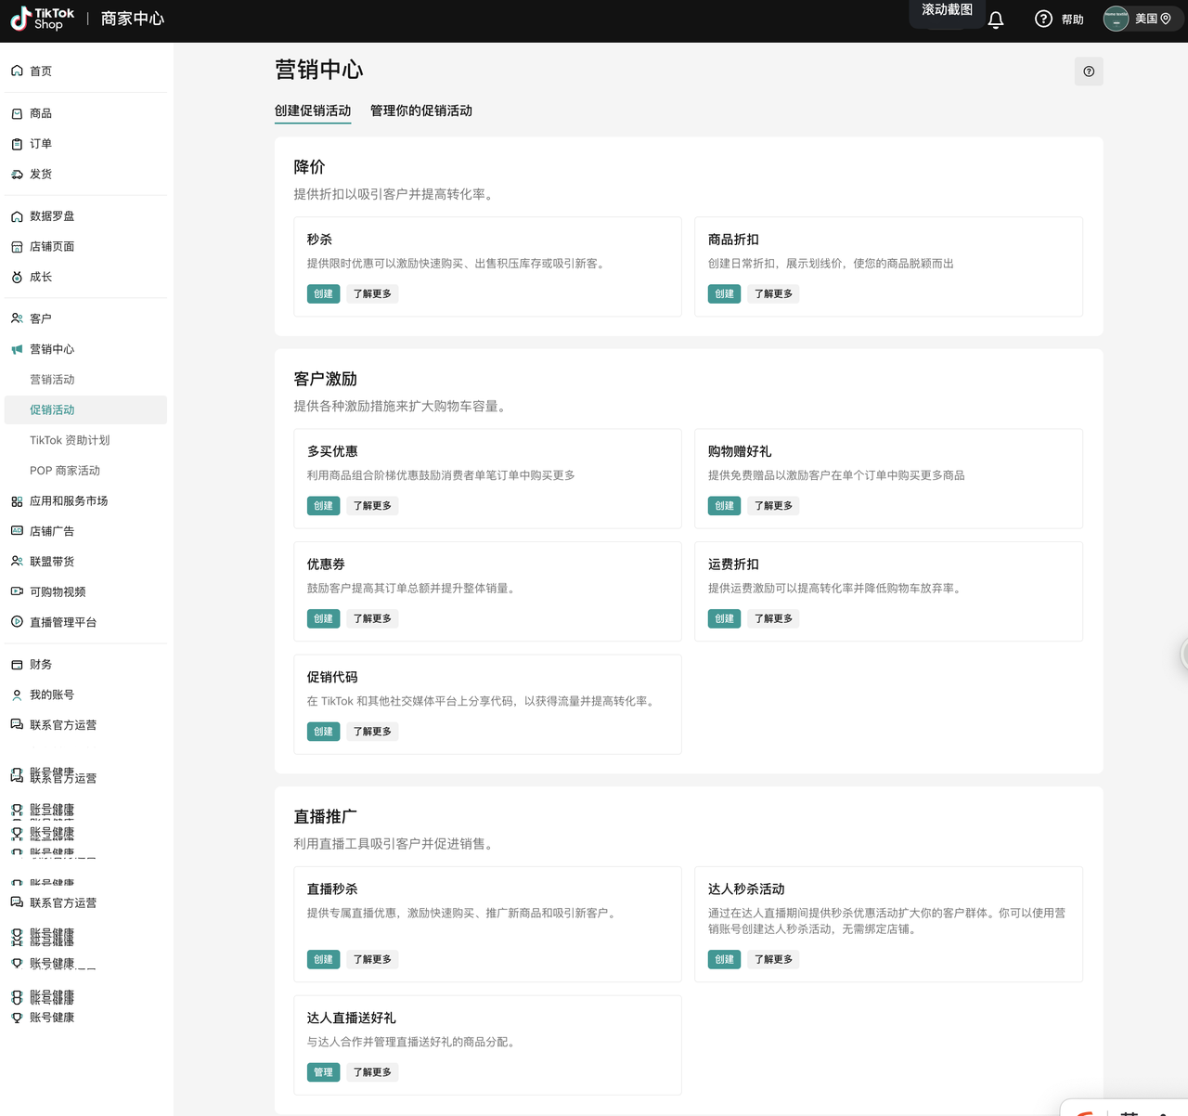The image size is (1188, 1116).
Task: Open 可购物视频 from the sidebar
Action: pyautogui.click(x=56, y=591)
